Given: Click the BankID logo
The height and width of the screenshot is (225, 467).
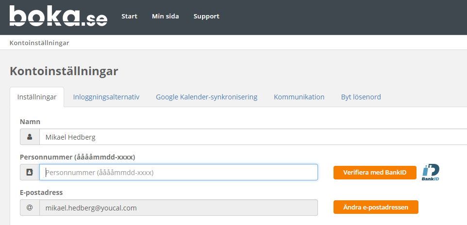Looking at the screenshot, I should pos(431,172).
